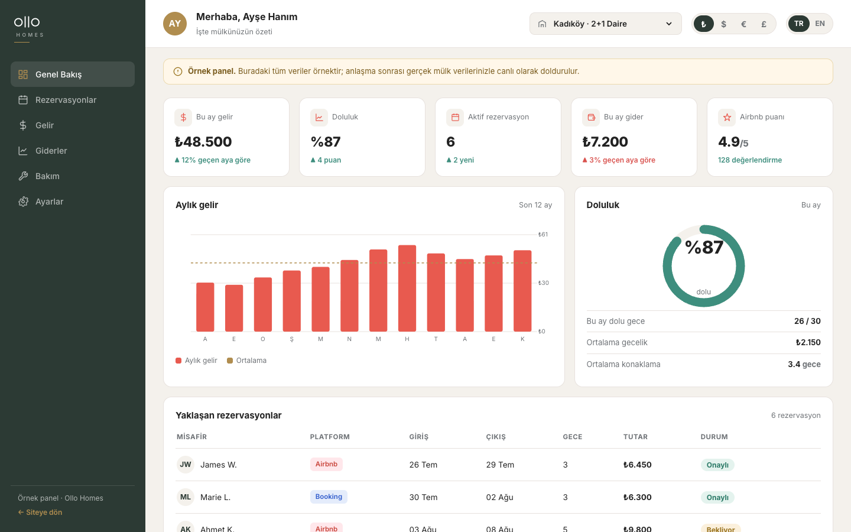The image size is (851, 532).
Task: Open Genel Bakış menu item
Action: 73,74
